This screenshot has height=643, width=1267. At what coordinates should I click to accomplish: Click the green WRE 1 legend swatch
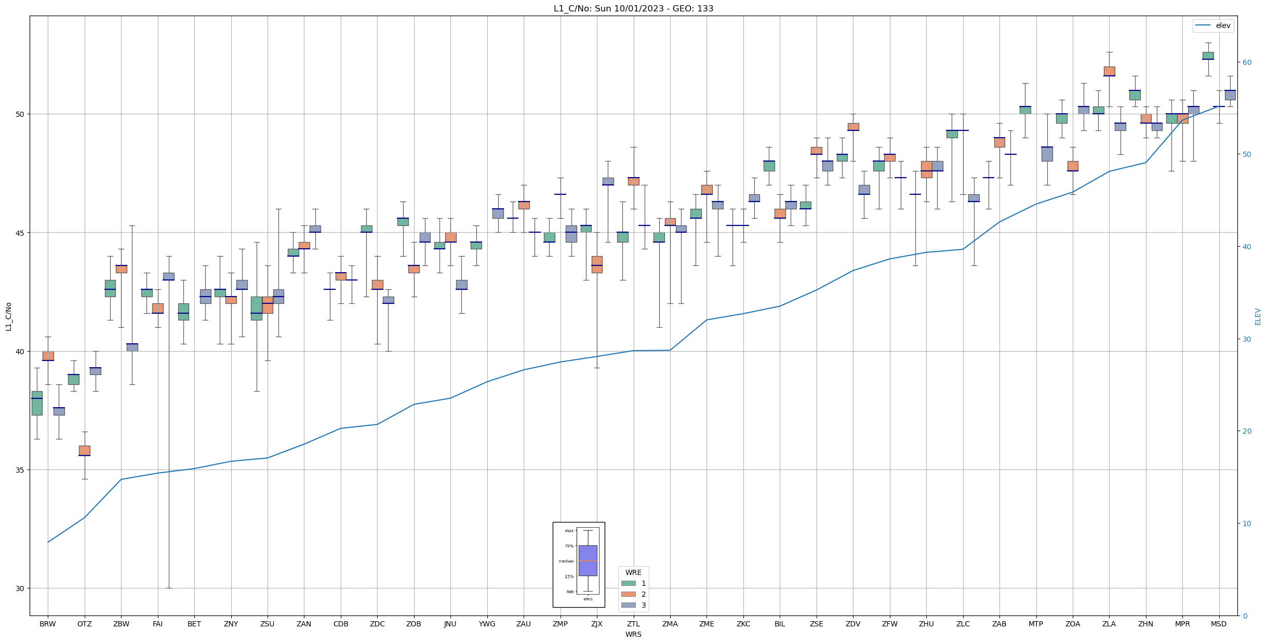pos(628,583)
